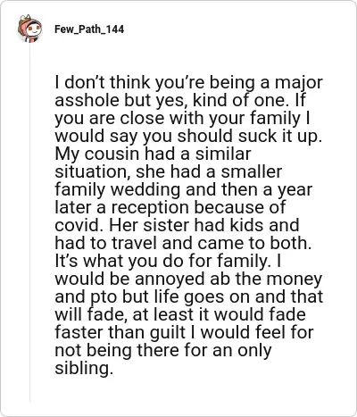The height and width of the screenshot is (417, 357).
Task: Open the Few_Path_144 user profile
Action: (89, 29)
